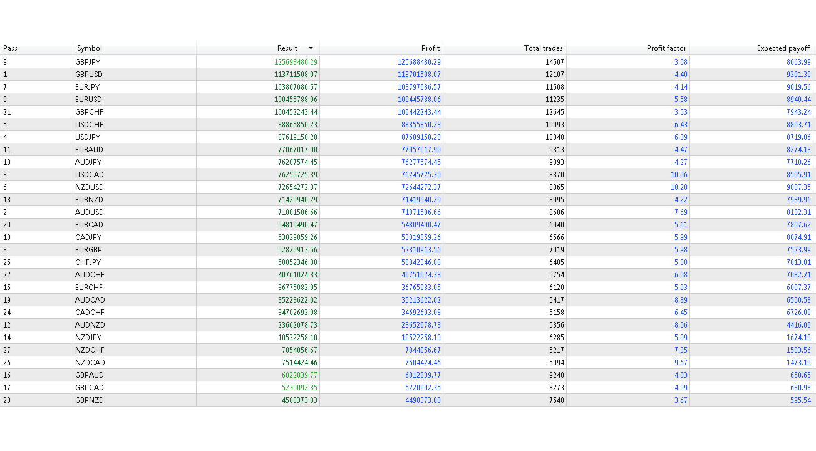The image size is (816, 451).
Task: Click the expected payoff value 7897.62
Action: tap(799, 225)
